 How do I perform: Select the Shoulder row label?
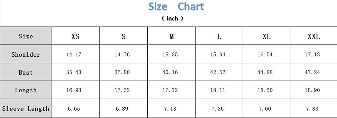tap(26, 54)
